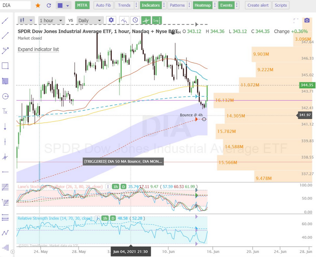Open chart settings gear icon
This screenshot has height=257, width=316.
pyautogui.click(x=111, y=20)
